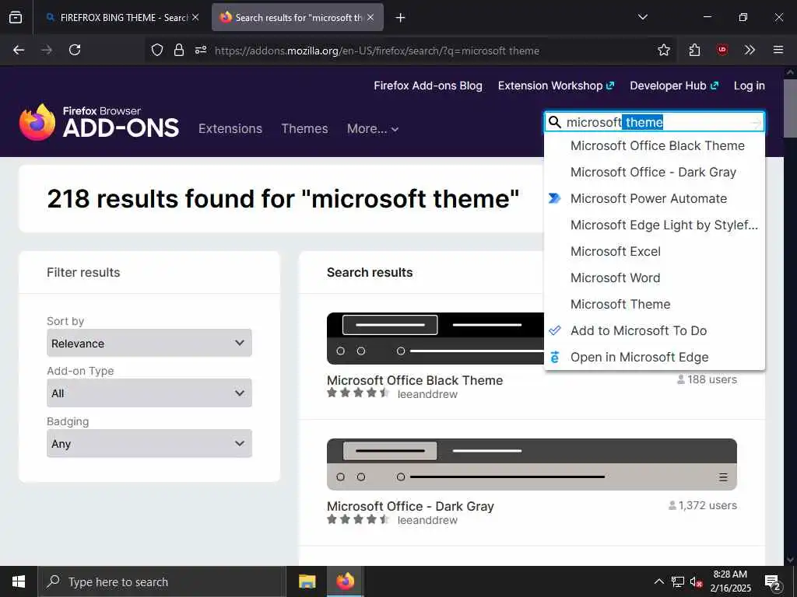Open Extension Workshop link

tap(556, 86)
